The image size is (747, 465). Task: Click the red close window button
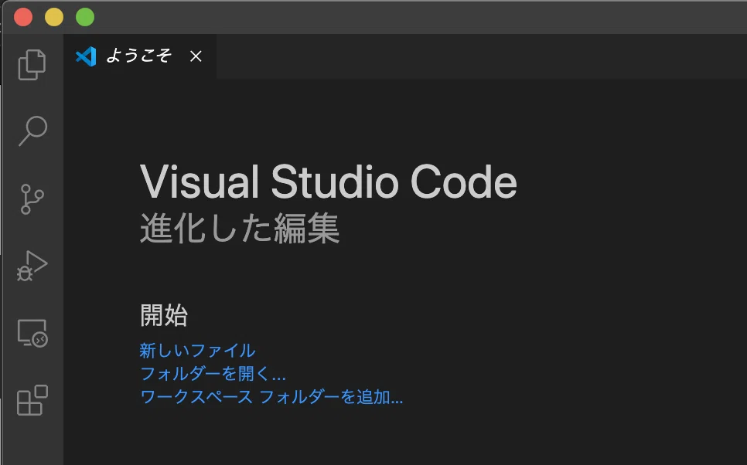pos(23,17)
